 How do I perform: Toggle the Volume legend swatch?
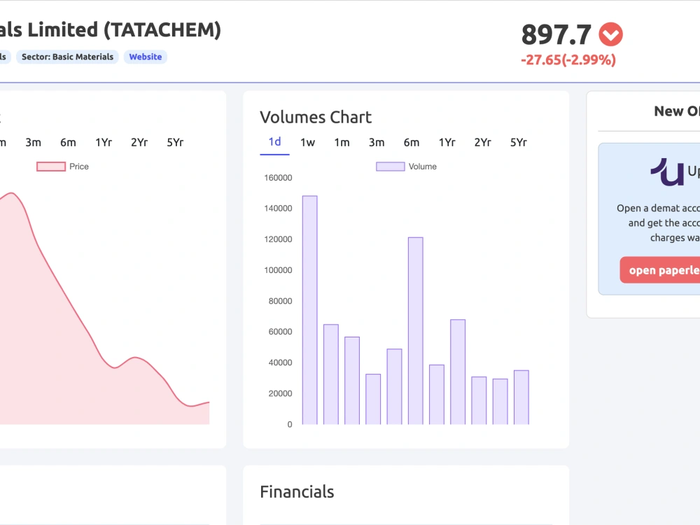pos(390,167)
